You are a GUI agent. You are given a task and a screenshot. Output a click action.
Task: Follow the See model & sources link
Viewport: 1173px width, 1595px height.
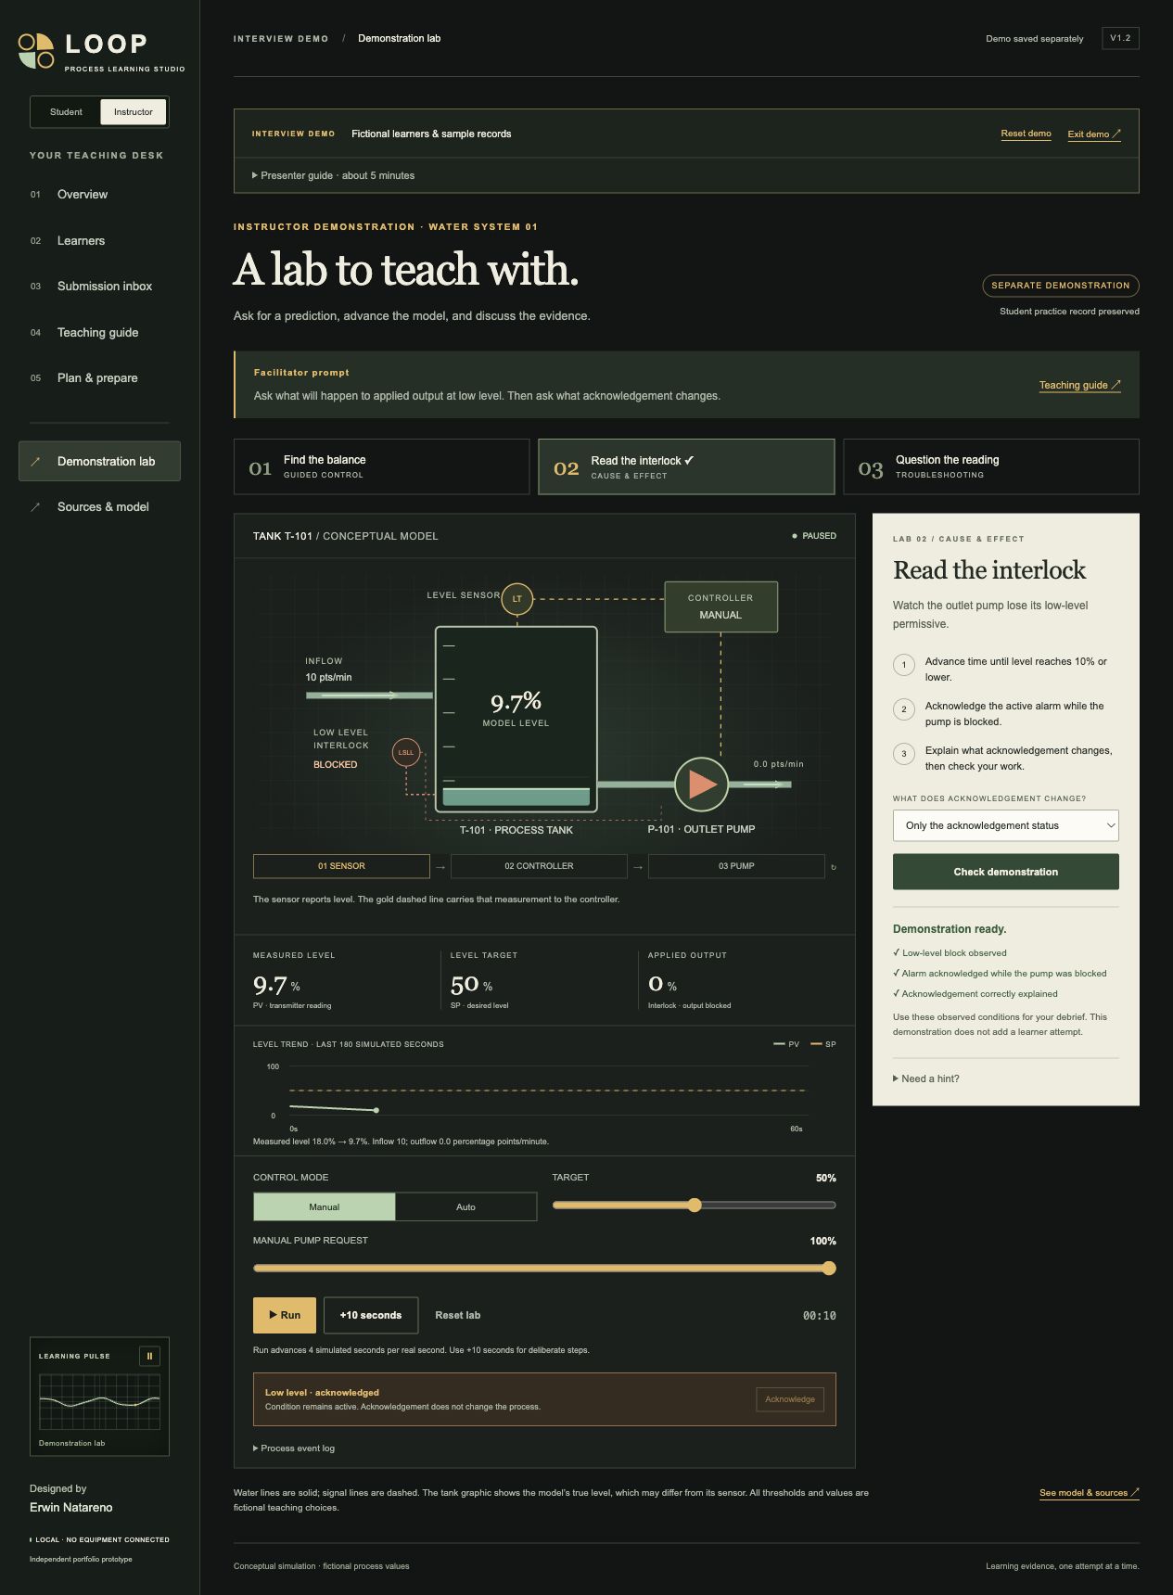(1089, 1493)
